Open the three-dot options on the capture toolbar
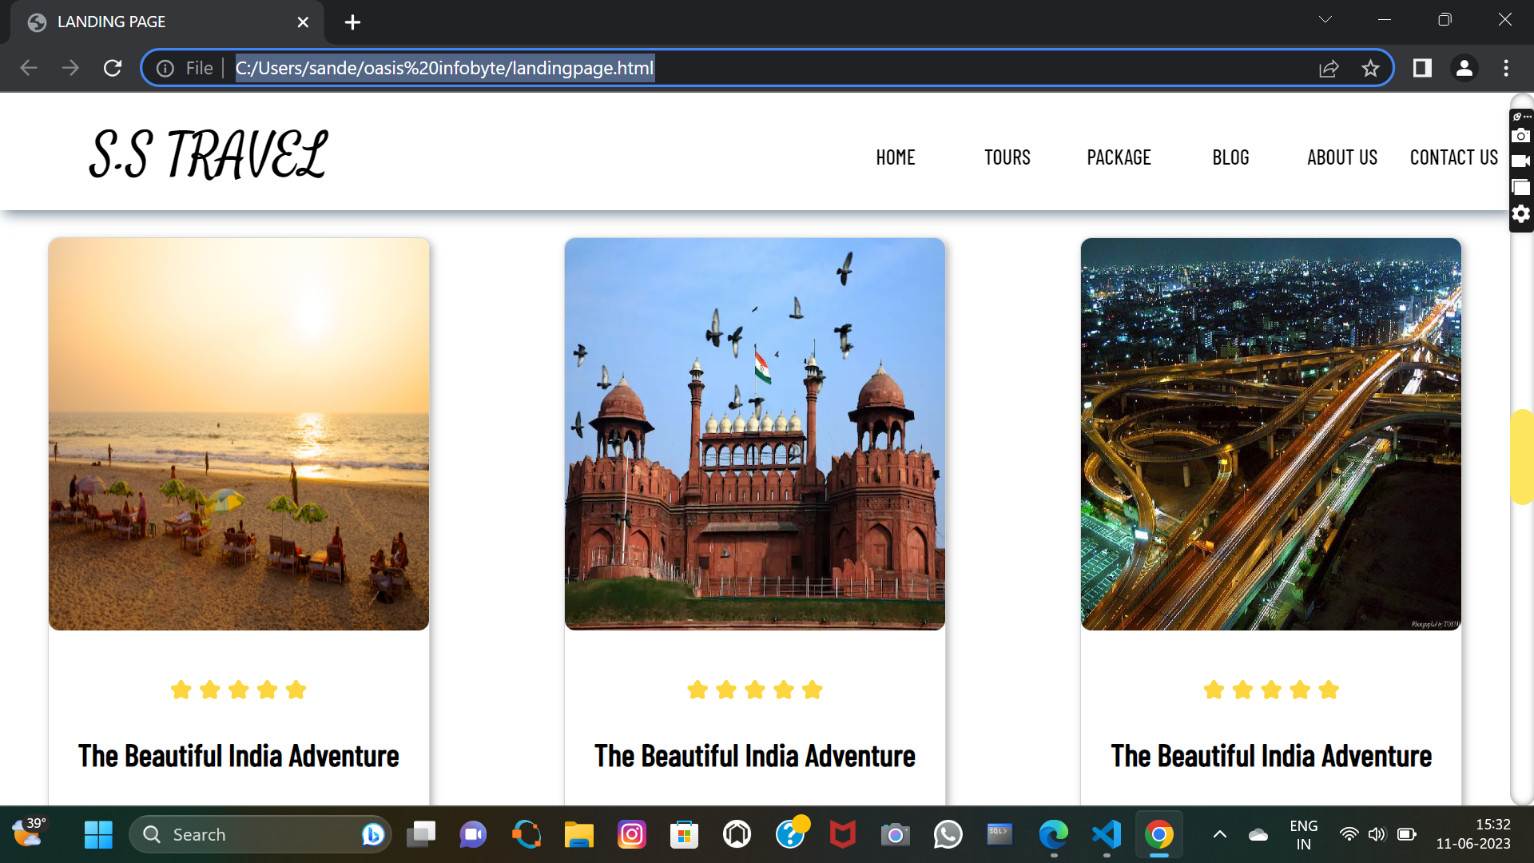 click(x=1526, y=117)
